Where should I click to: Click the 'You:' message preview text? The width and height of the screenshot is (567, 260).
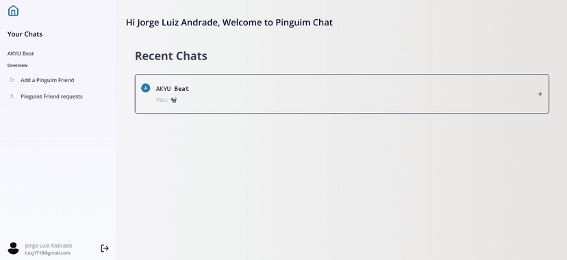[162, 100]
